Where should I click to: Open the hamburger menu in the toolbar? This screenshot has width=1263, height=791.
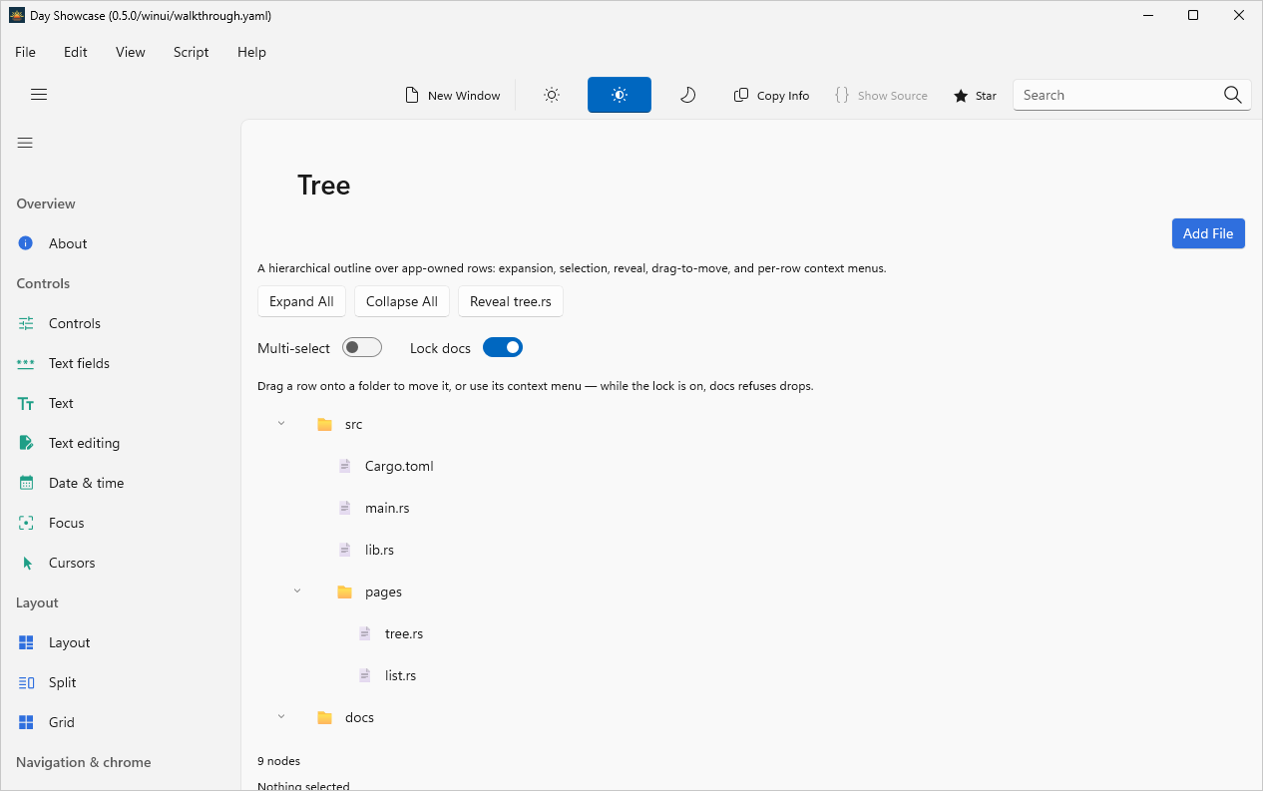point(39,95)
